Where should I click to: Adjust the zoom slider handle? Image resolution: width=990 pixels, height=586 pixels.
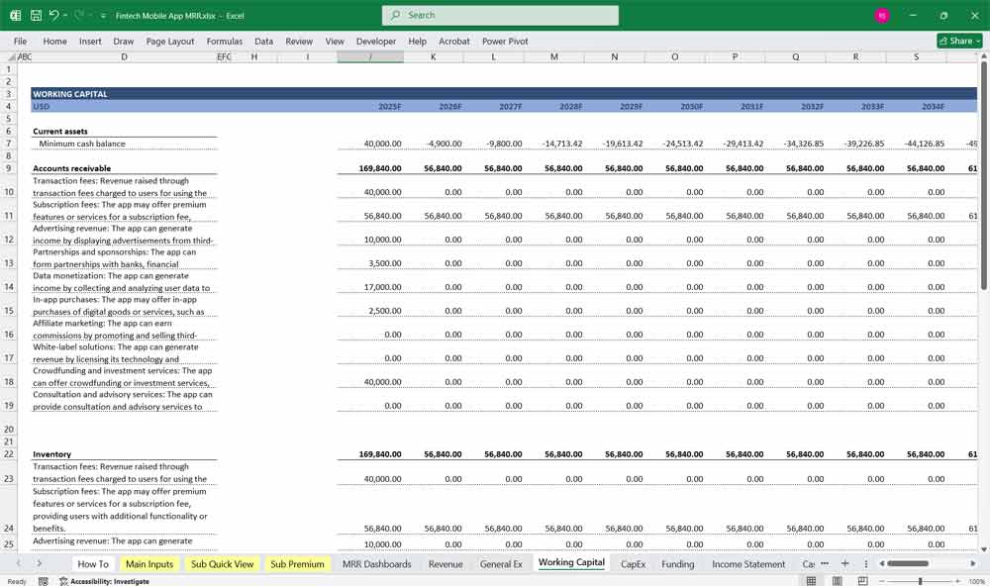920,581
